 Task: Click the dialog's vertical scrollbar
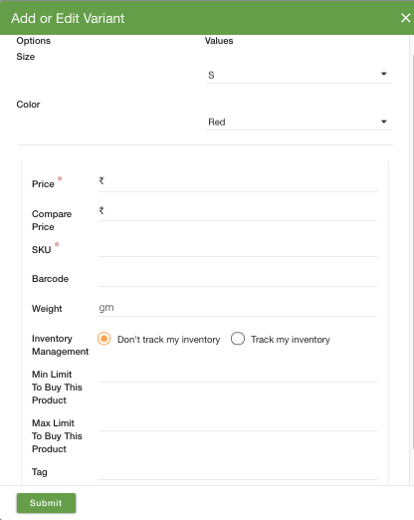click(x=412, y=252)
